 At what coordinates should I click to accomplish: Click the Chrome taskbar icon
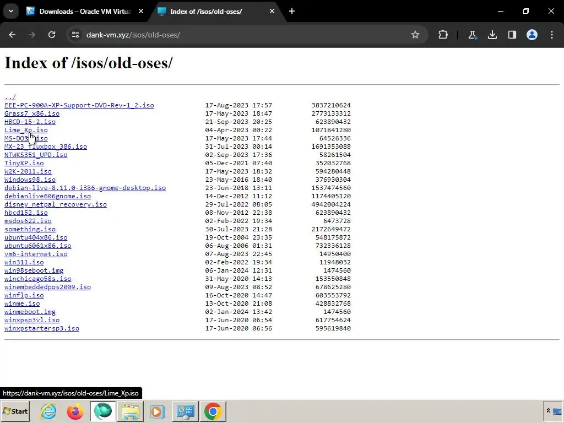(213, 411)
